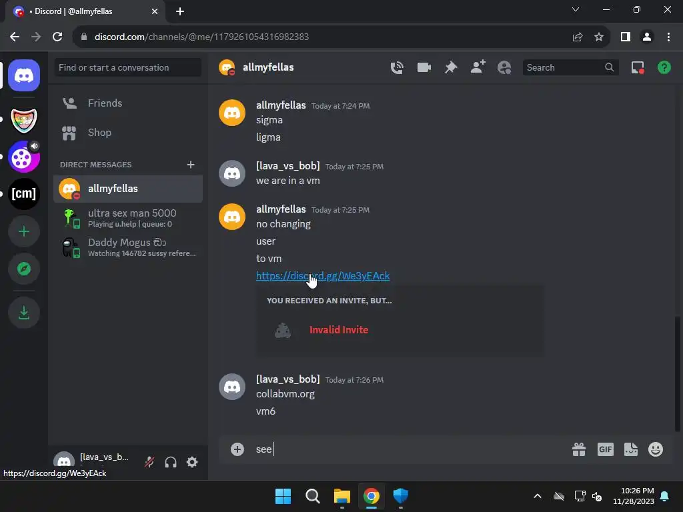Explore discoverable servers compass icon

click(x=24, y=269)
